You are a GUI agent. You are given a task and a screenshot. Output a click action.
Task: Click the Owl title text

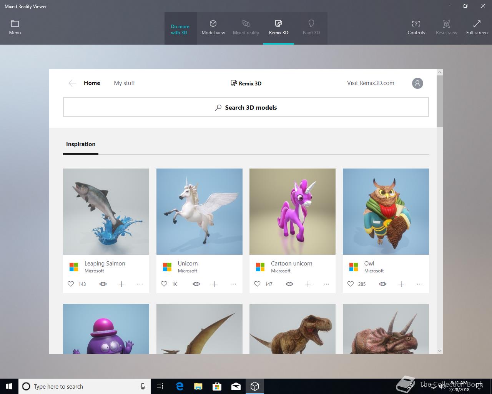(x=369, y=264)
